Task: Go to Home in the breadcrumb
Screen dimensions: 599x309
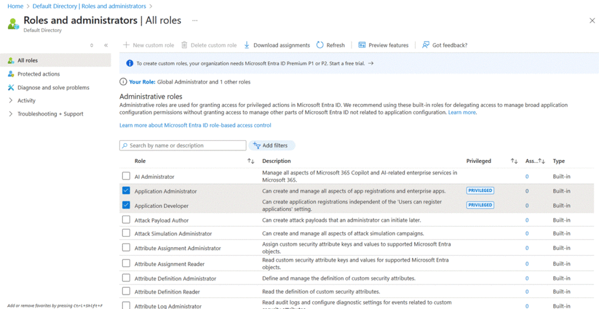Action: pyautogui.click(x=15, y=6)
